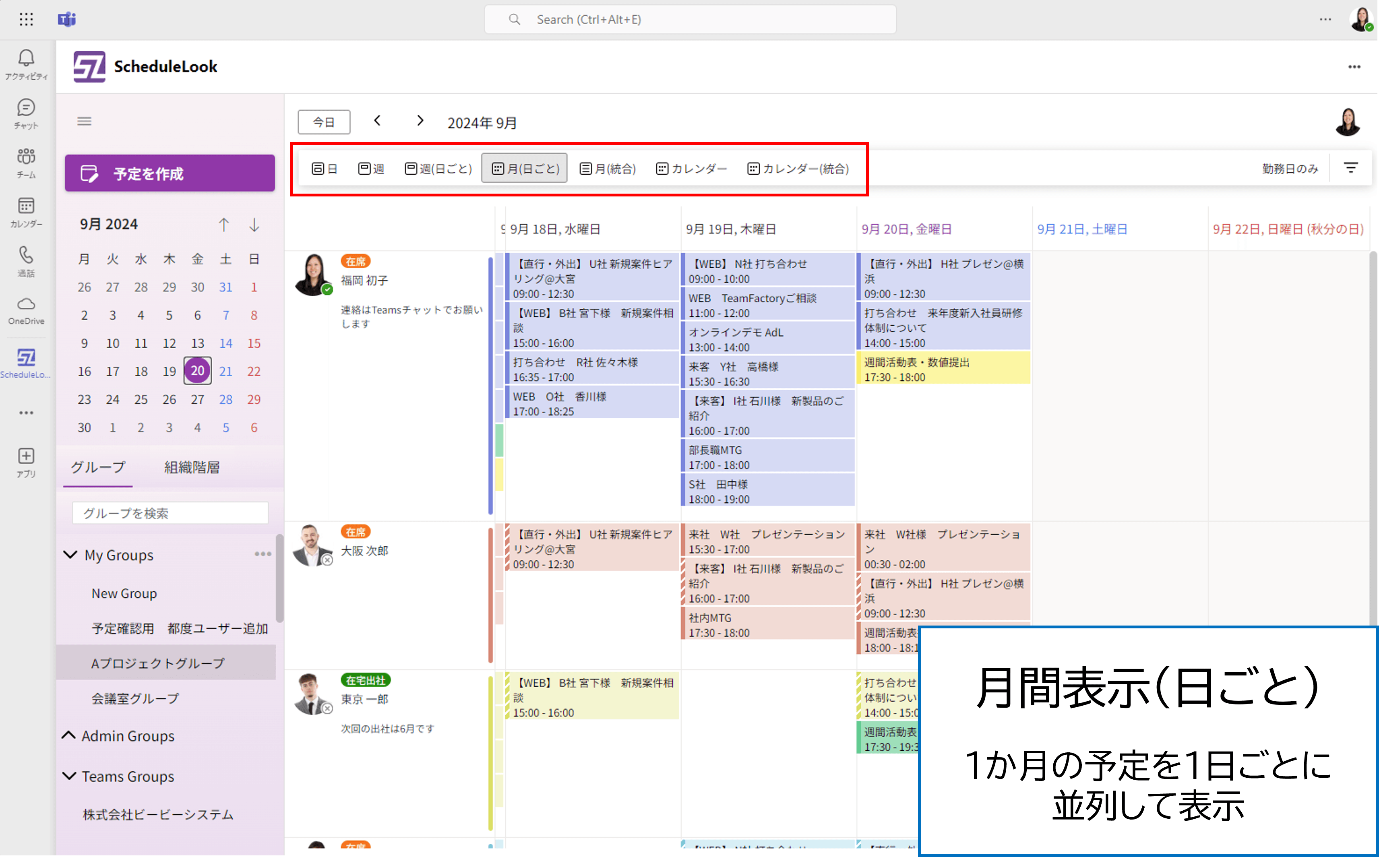
Task: Collapse the Admin Groups section
Action: coord(68,735)
